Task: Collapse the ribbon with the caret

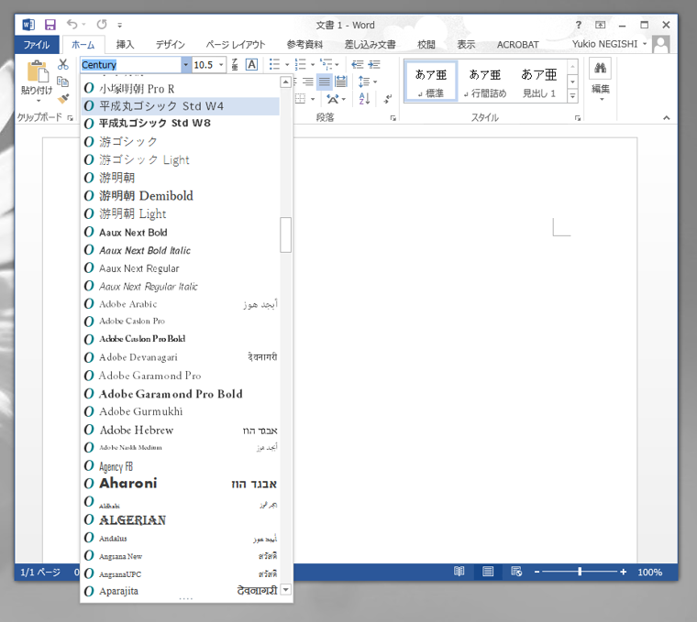Action: pyautogui.click(x=667, y=117)
